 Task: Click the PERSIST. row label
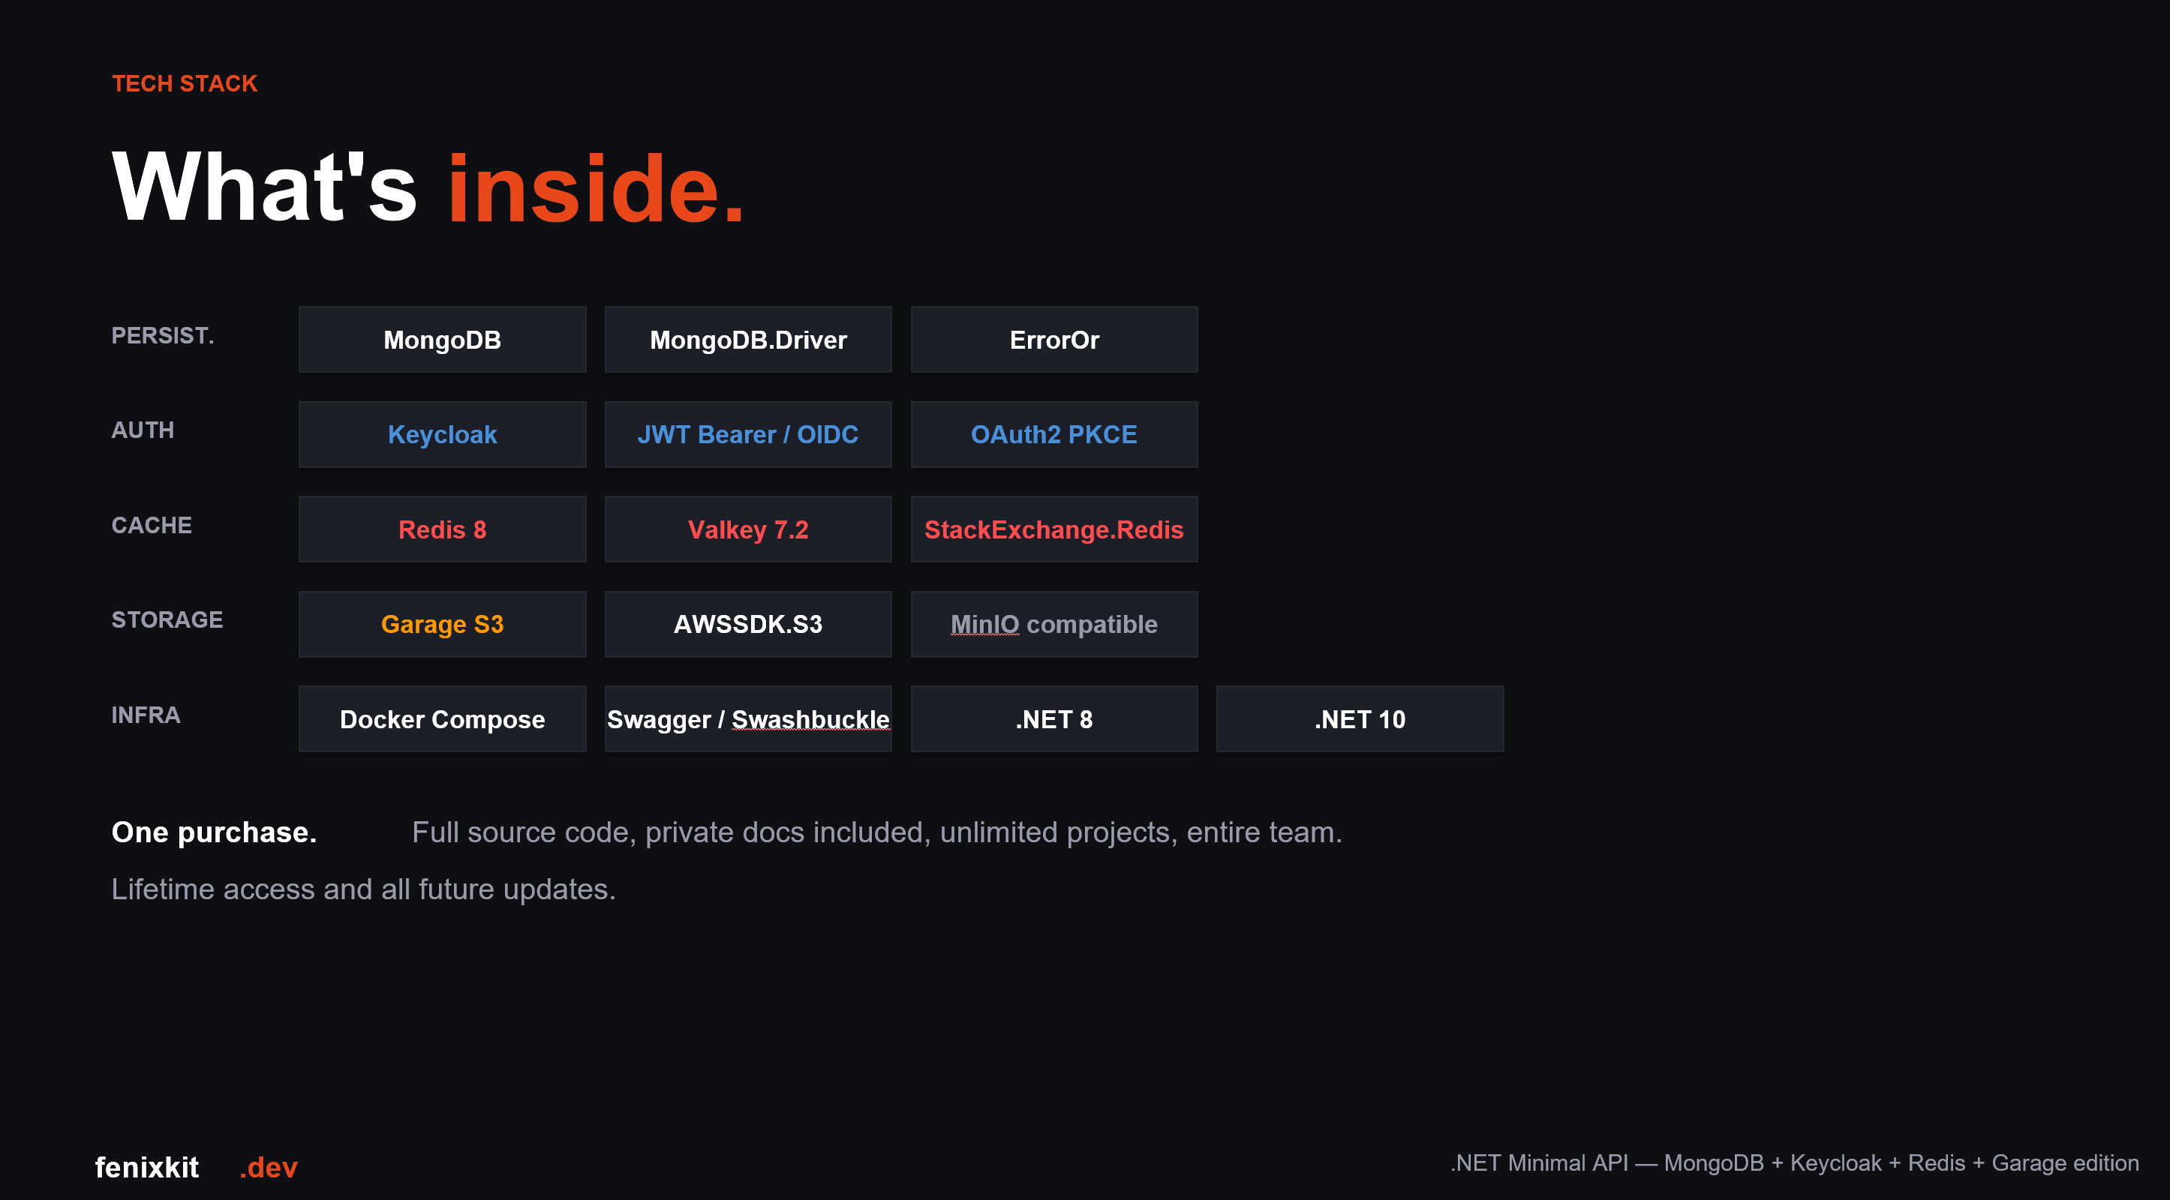pyautogui.click(x=163, y=335)
